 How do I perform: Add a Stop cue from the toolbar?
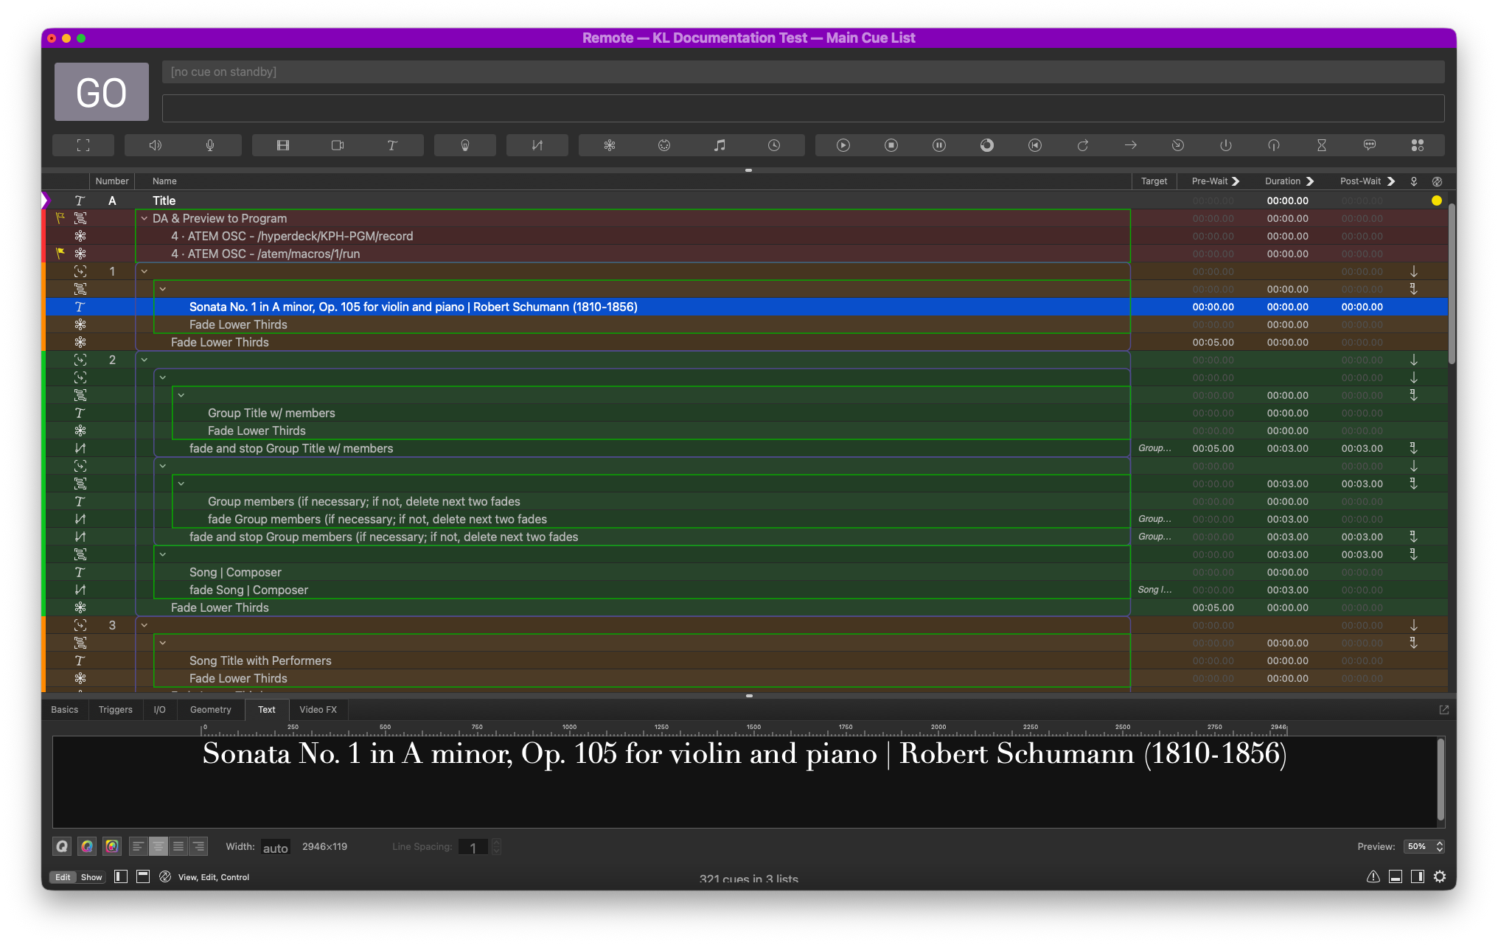[891, 145]
